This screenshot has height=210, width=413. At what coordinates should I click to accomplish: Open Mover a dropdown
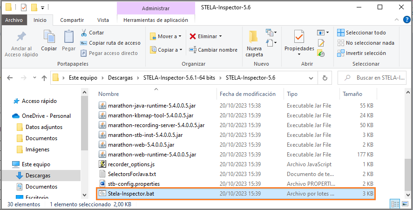coord(166,36)
